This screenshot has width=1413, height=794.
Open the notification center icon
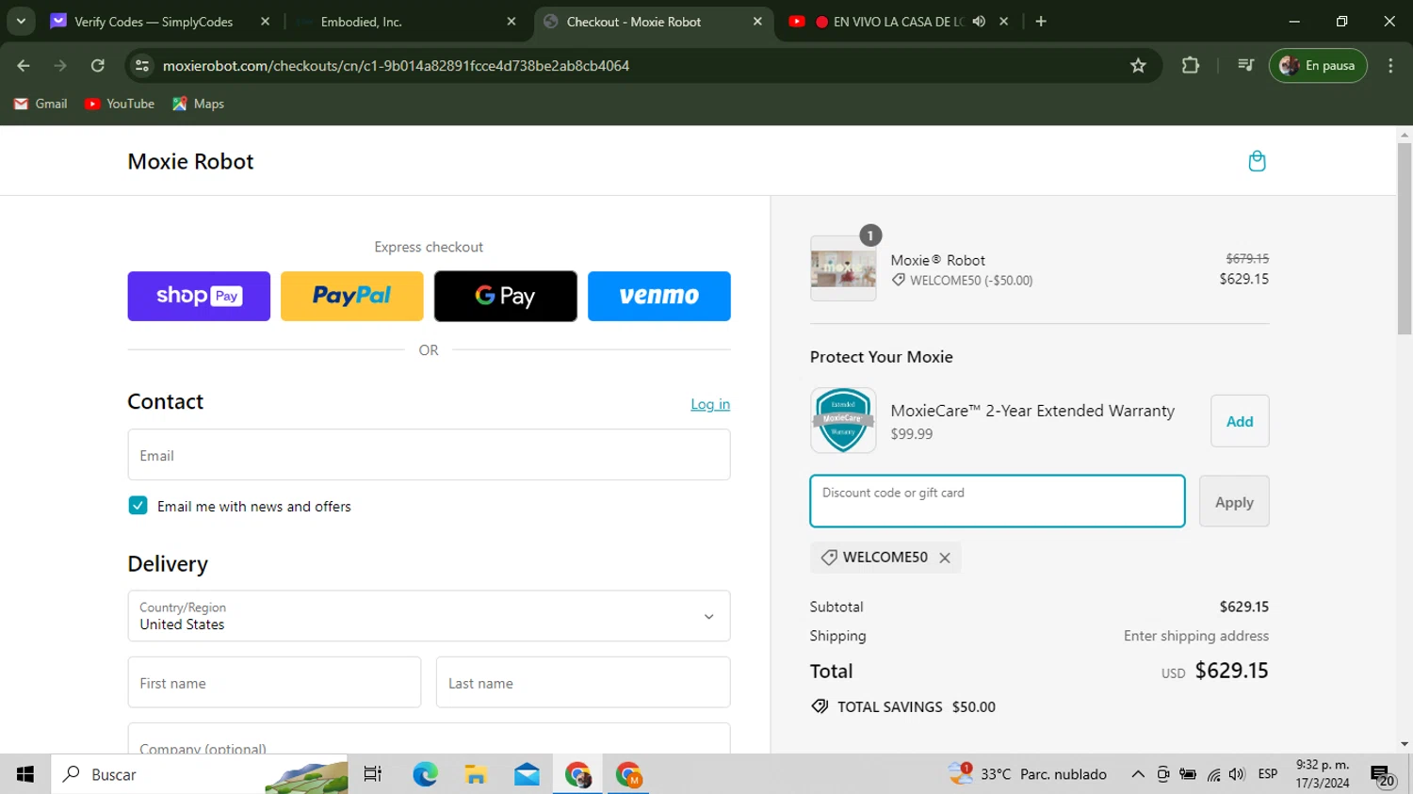point(1383,775)
